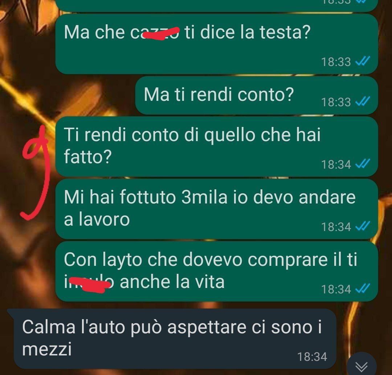
Task: Tap red scribble in "anche la vita" message
Action: (89, 285)
